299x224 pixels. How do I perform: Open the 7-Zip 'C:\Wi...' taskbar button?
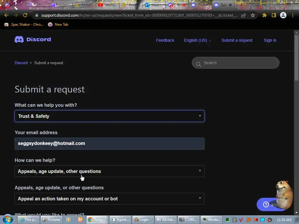pyautogui.click(x=188, y=220)
